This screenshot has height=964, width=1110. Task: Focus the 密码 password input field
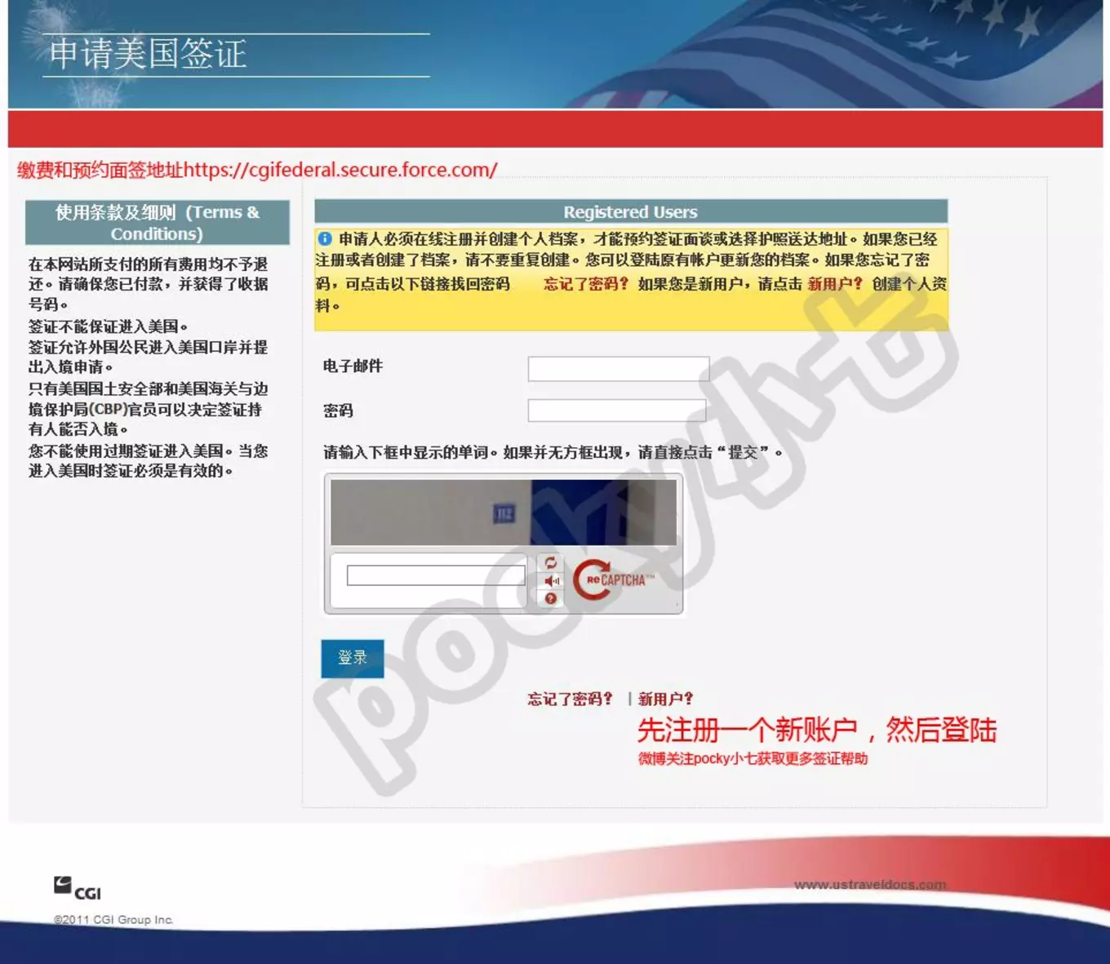(617, 411)
